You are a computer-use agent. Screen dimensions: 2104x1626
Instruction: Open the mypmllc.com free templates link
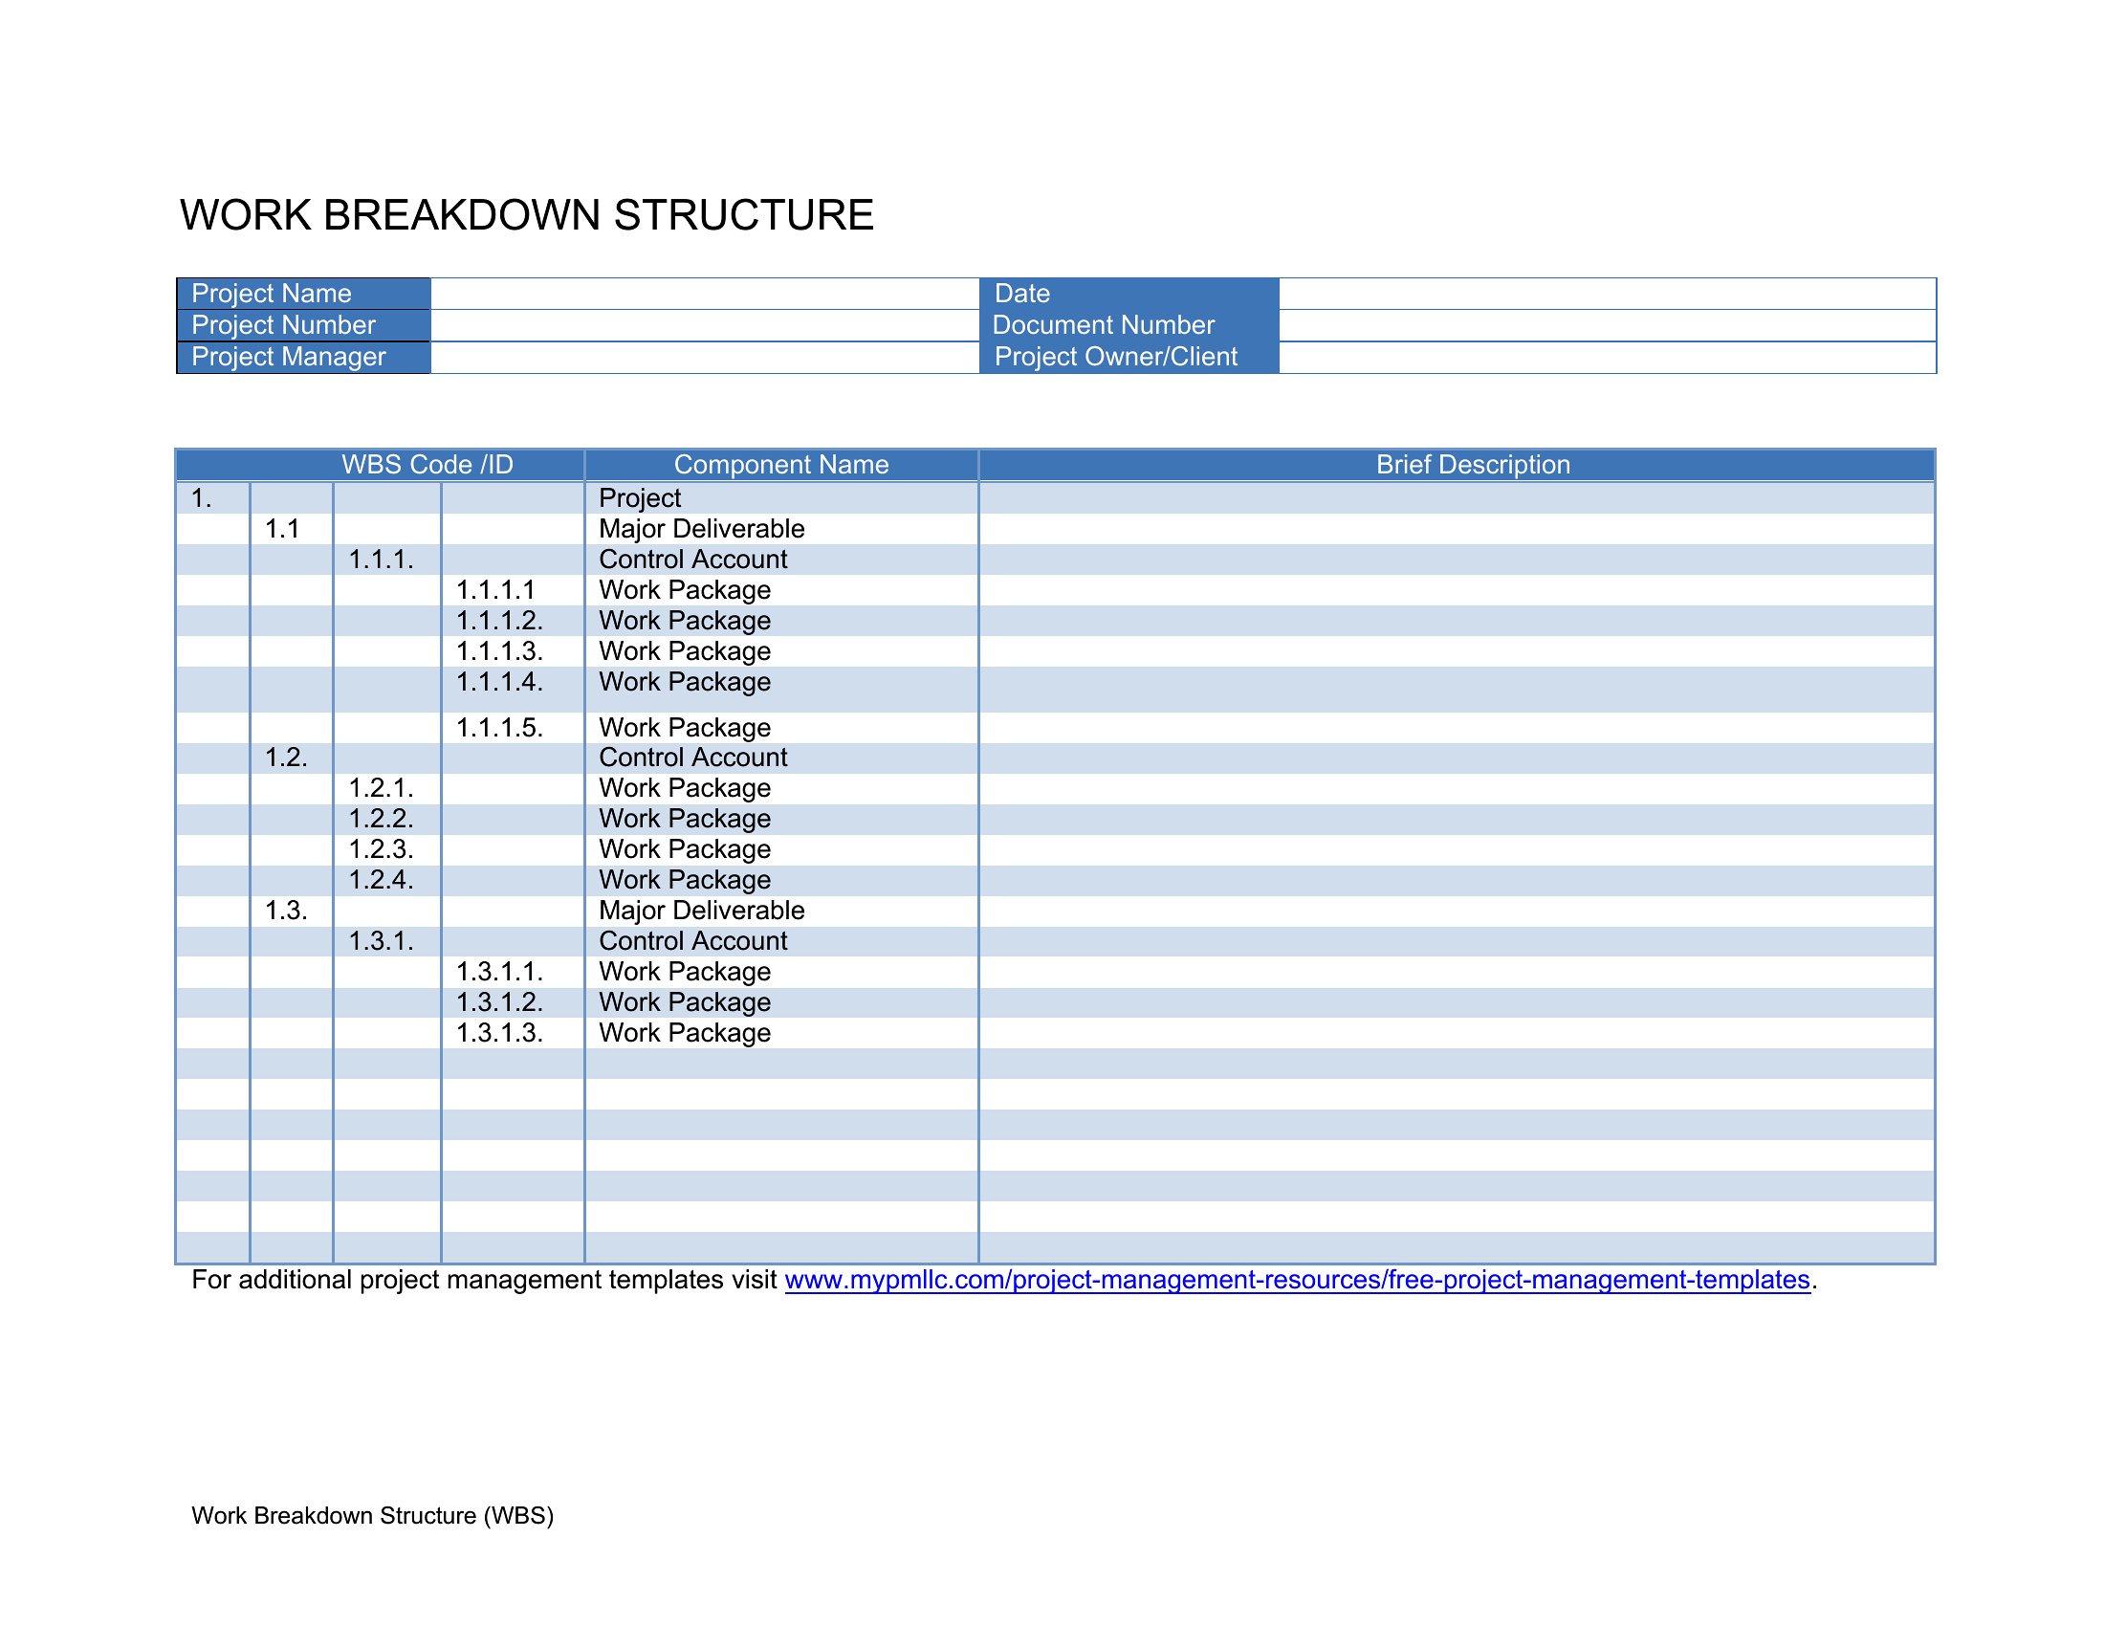coord(1297,1279)
